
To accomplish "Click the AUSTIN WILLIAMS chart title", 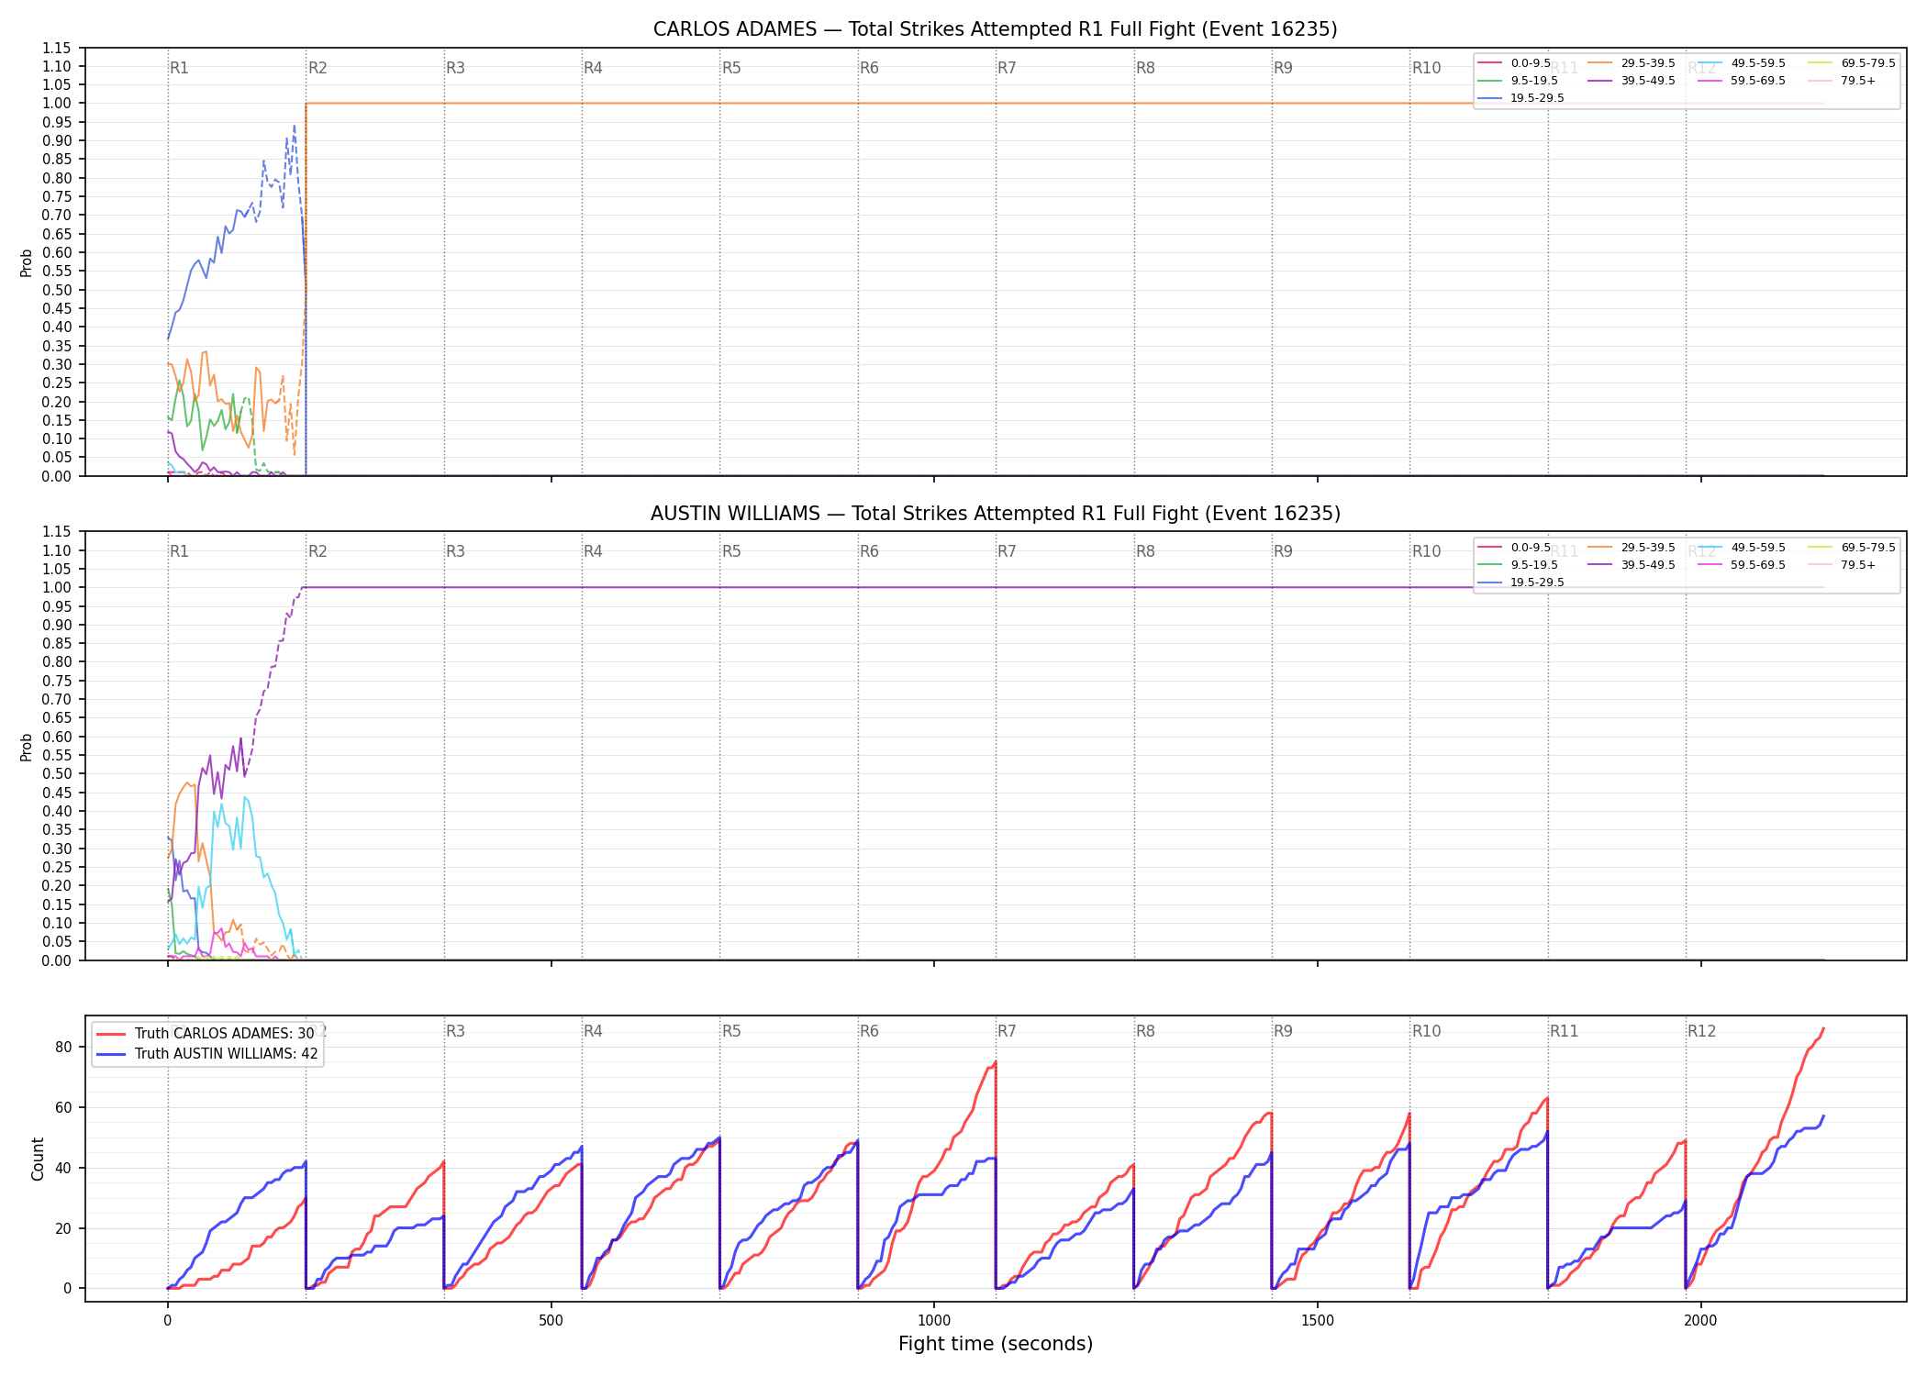I will [995, 514].
